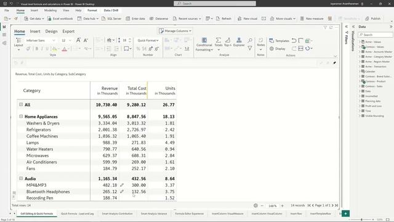Image resolution: width=394 pixels, height=222 pixels.
Task: Add a new report page
Action: pos(345,214)
